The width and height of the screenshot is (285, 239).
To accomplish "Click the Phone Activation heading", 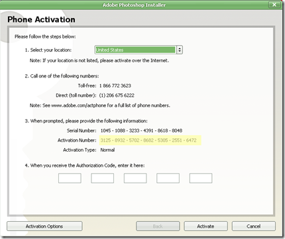I will (41, 19).
